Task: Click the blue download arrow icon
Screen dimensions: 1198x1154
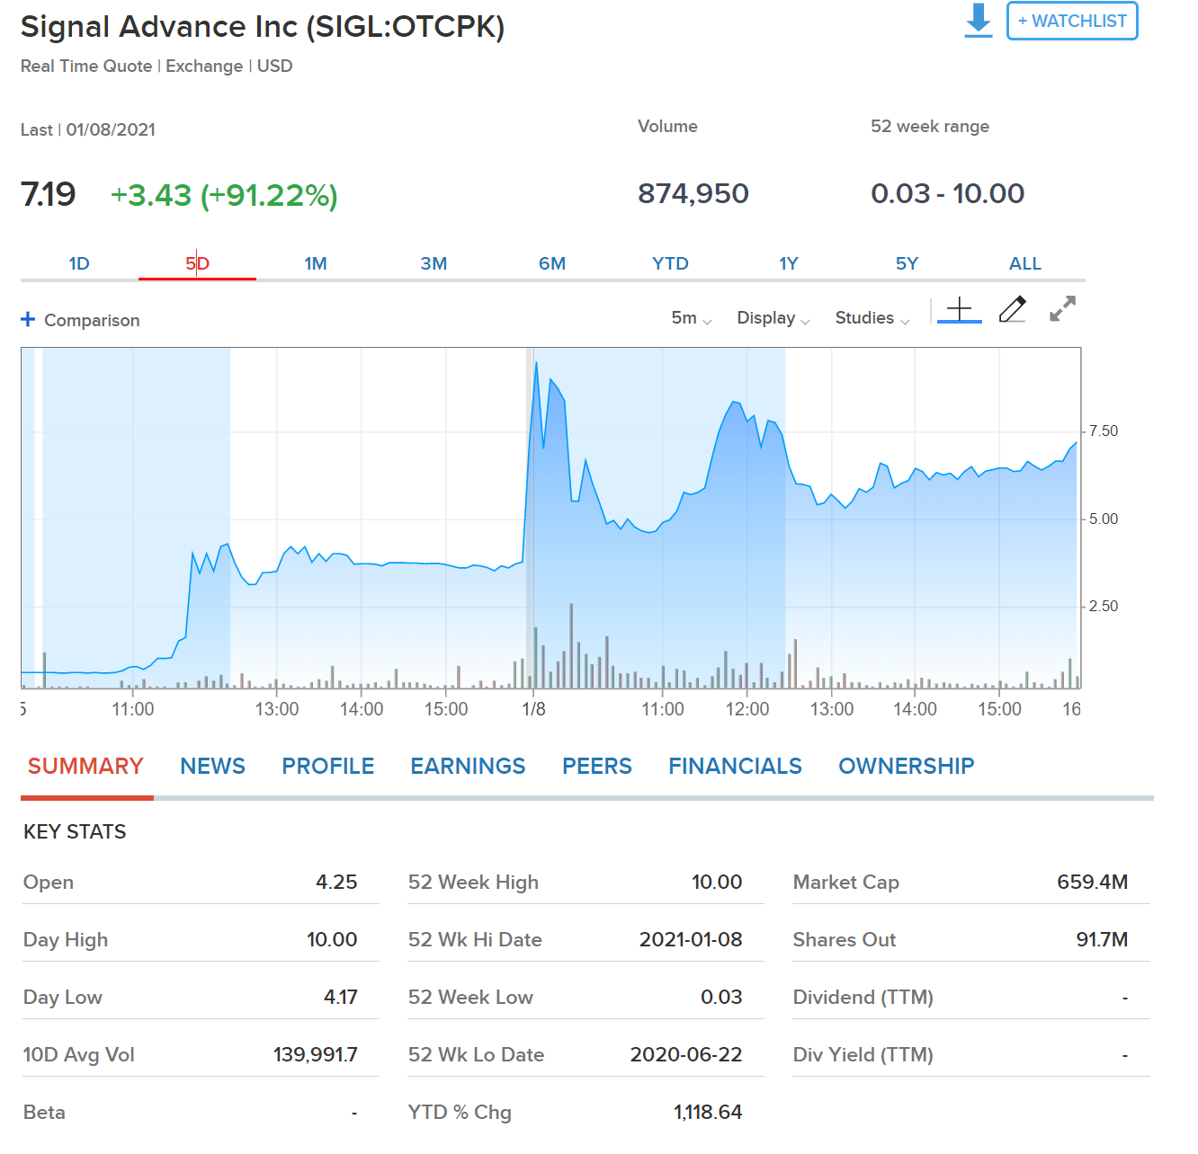Action: [x=978, y=20]
